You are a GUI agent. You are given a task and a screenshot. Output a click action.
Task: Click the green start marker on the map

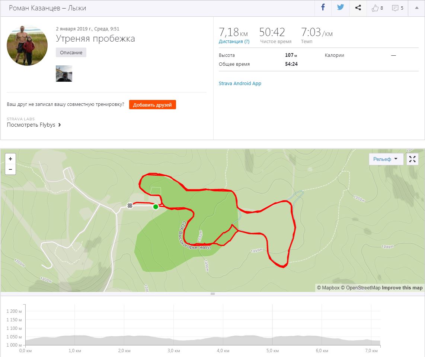tap(156, 207)
